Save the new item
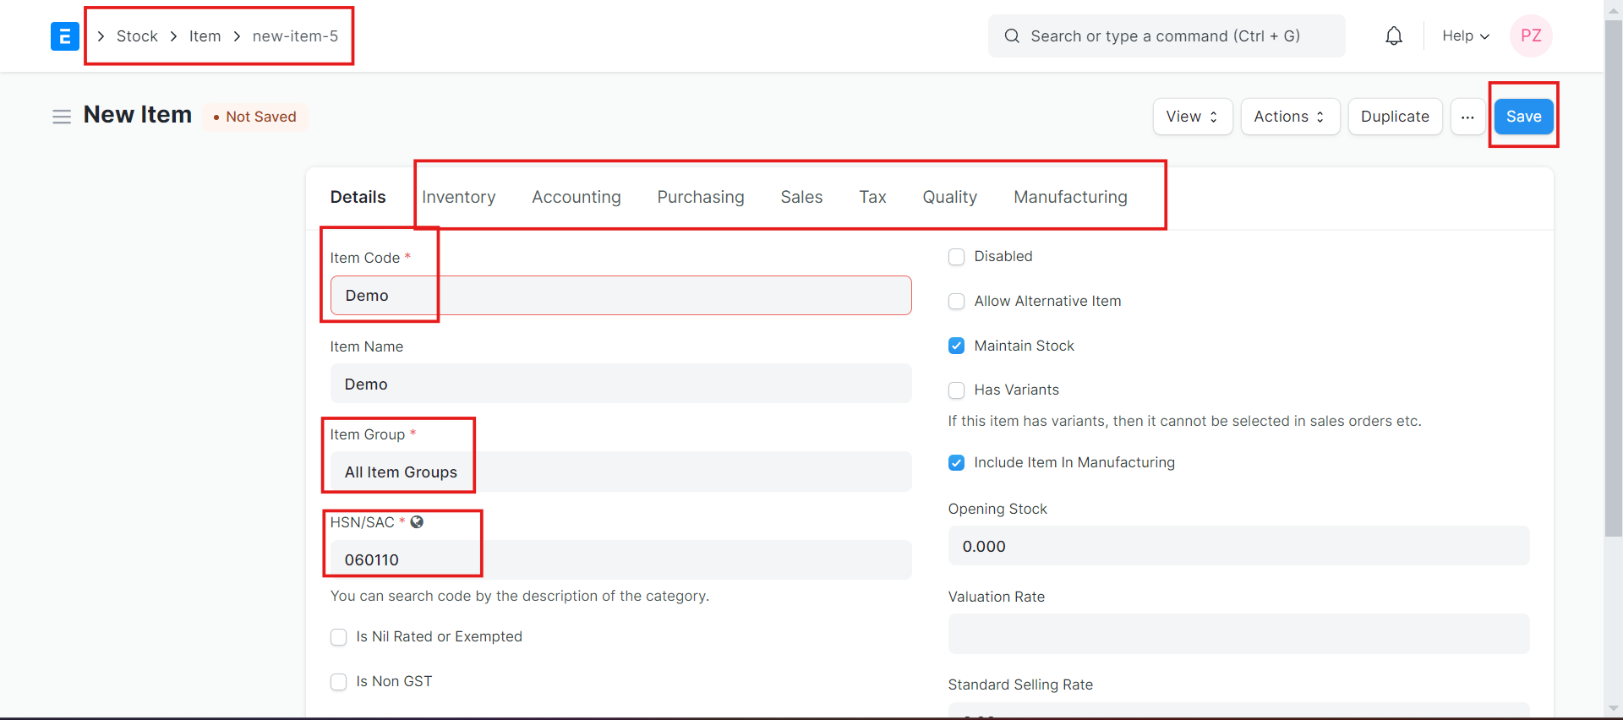Viewport: 1623px width, 720px height. (x=1524, y=117)
